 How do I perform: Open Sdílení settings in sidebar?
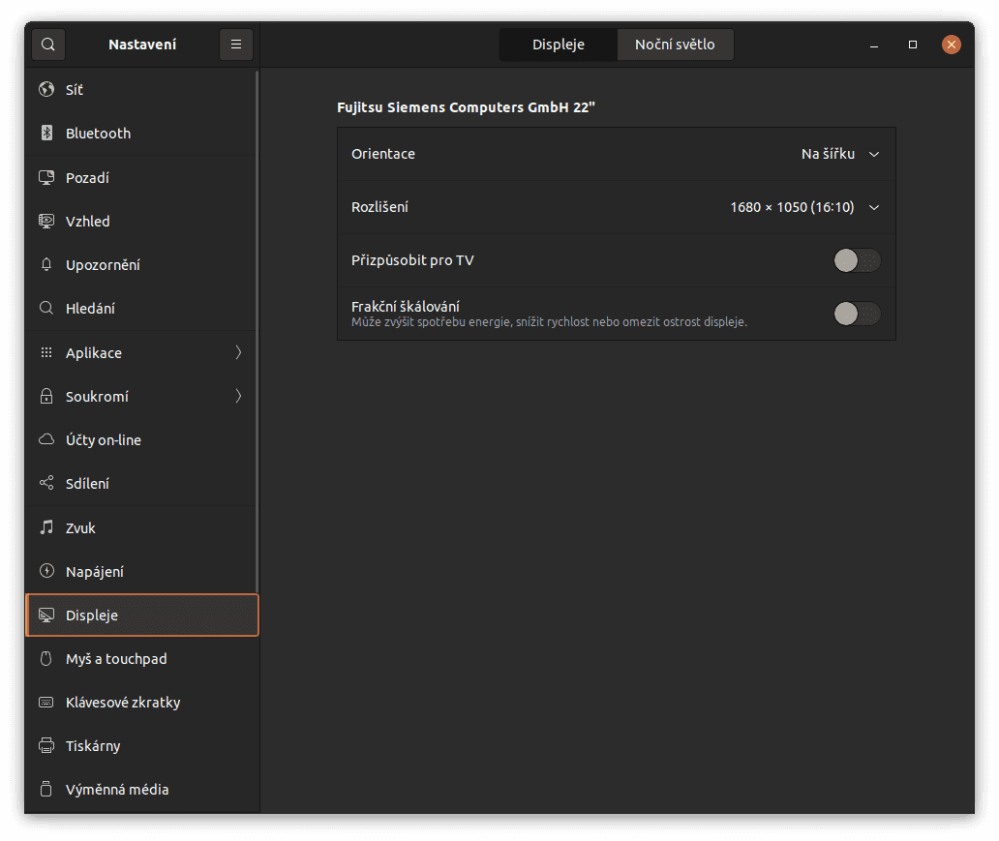[x=87, y=484]
